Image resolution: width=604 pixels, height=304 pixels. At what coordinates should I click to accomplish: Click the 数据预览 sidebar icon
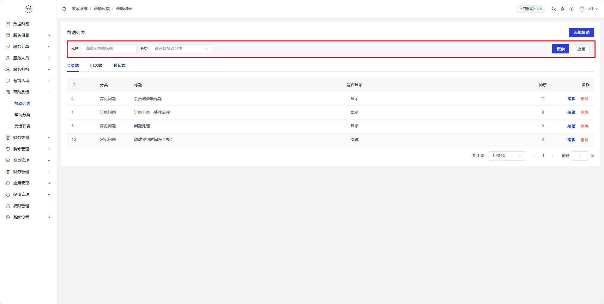[x=8, y=24]
